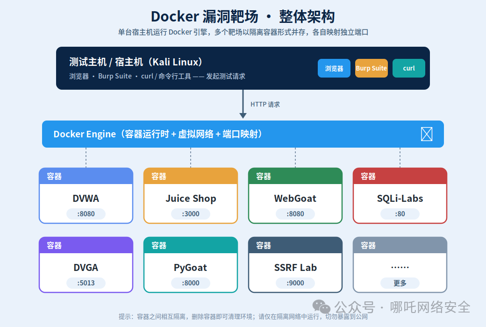Click the :8080 port pill under WebGoat
Image resolution: width=486 pixels, height=327 pixels.
click(295, 214)
